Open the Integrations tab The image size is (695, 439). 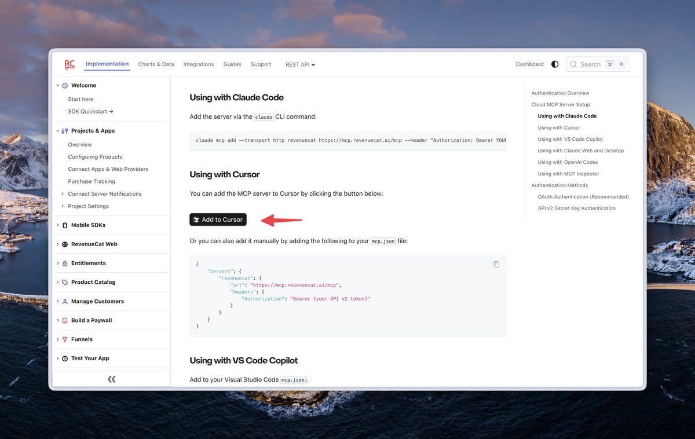pos(199,64)
